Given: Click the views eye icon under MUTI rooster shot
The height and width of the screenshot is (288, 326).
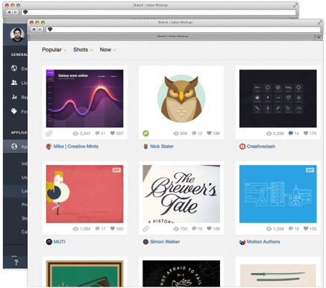Looking at the screenshot, I should pos(75,229).
